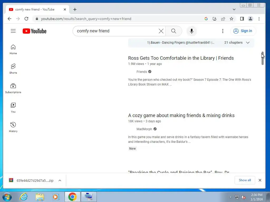Reload the page
270x202 pixels.
coord(26,19)
